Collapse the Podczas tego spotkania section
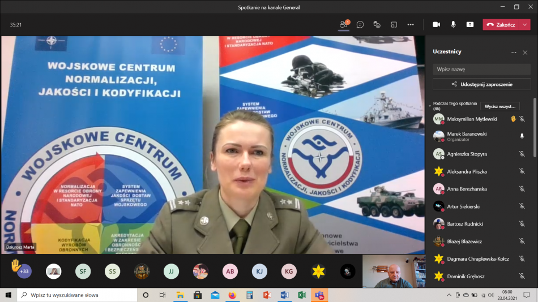Image resolution: width=538 pixels, height=302 pixels. coord(430,106)
